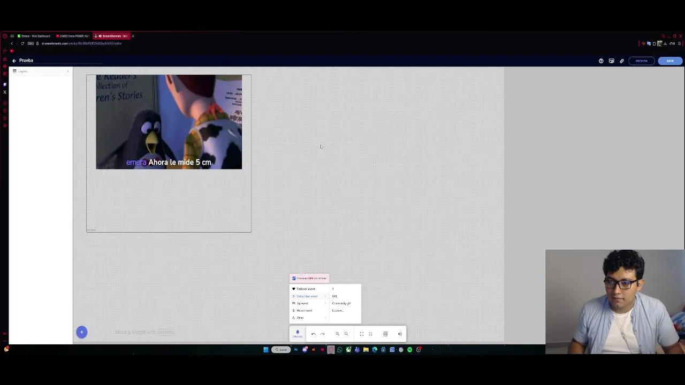The image size is (685, 385).
Task: Open Spotify from the taskbar
Action: (x=410, y=350)
